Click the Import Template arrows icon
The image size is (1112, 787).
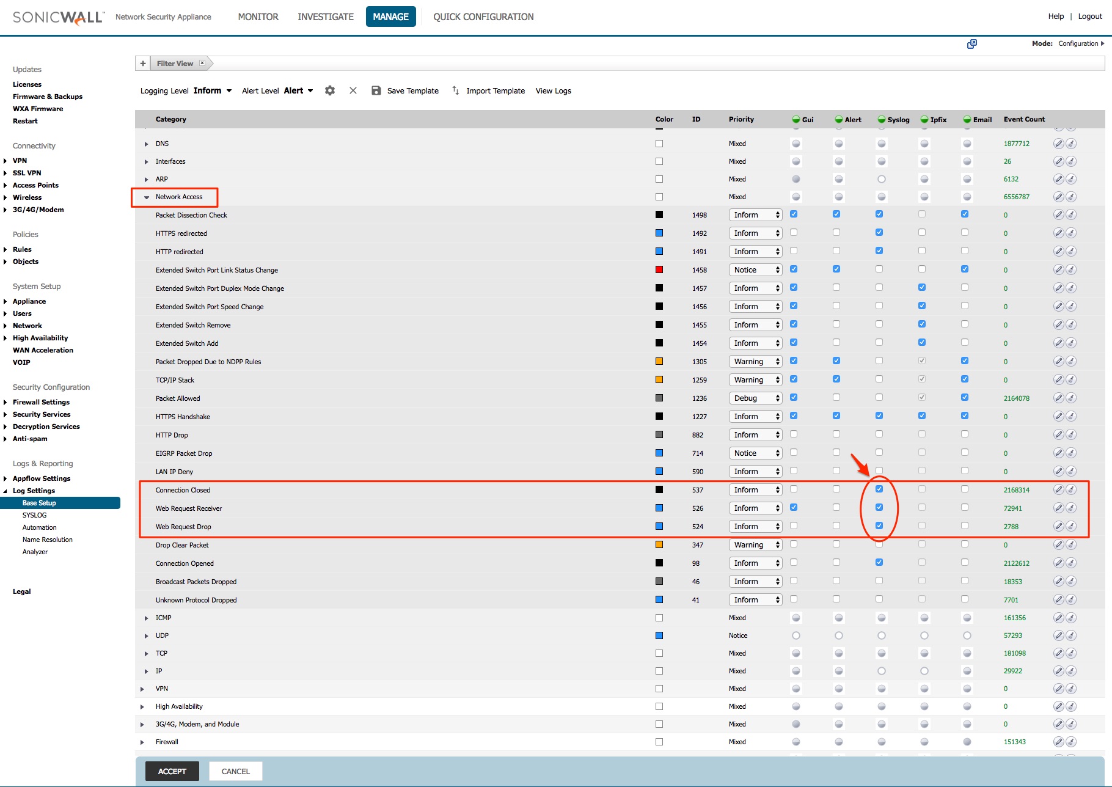pyautogui.click(x=455, y=90)
